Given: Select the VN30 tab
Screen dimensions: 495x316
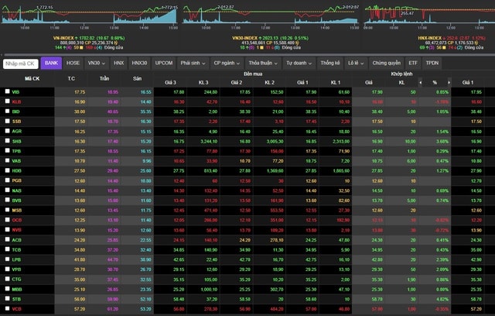Looking at the screenshot, I should point(97,63).
